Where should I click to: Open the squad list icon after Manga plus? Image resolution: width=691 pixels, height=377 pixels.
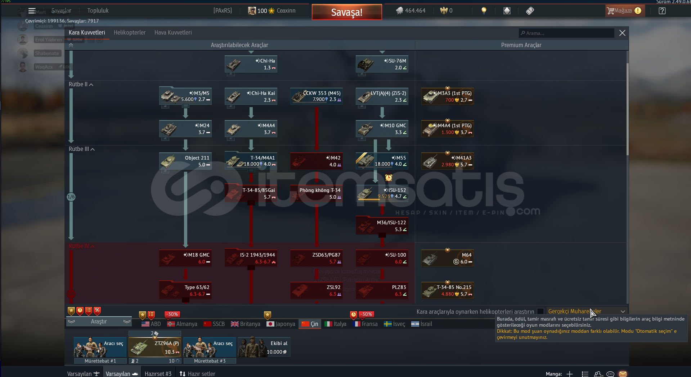[585, 374]
